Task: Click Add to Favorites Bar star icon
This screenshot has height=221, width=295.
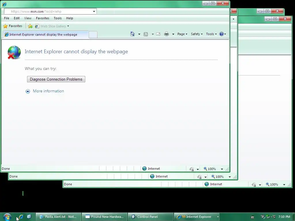Action: 30,26
